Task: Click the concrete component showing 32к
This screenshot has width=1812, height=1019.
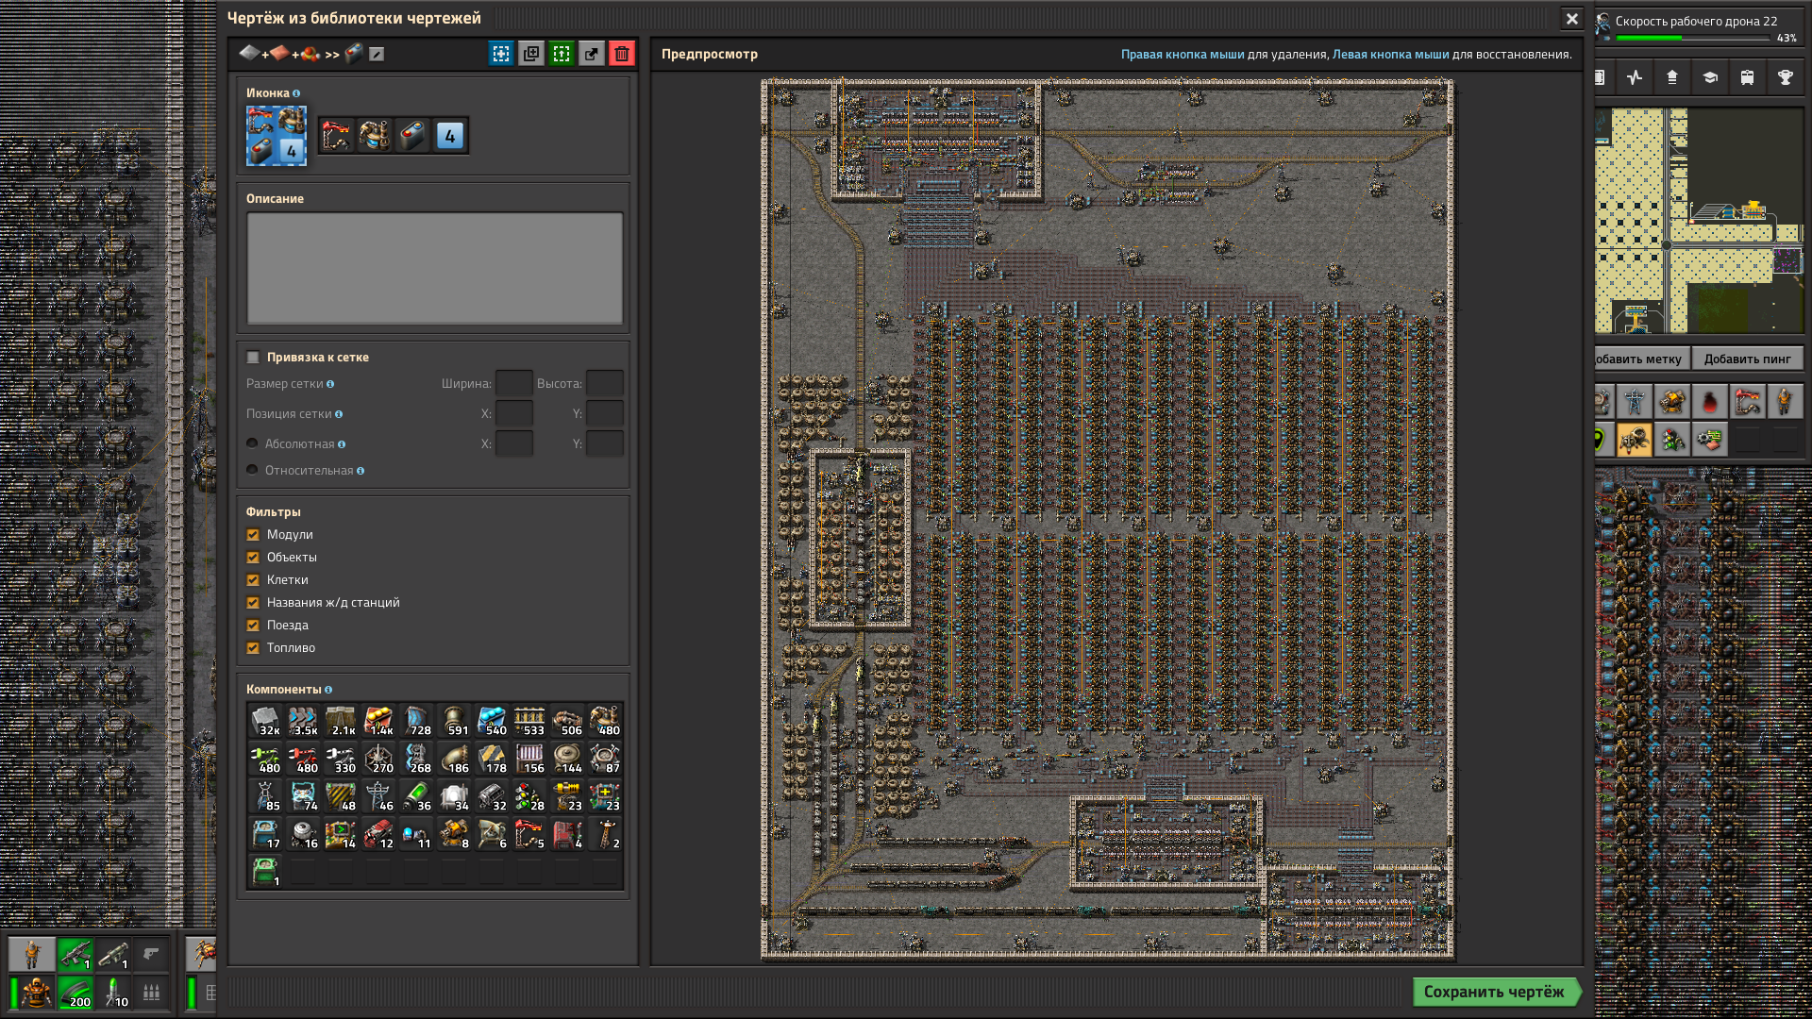Action: (x=265, y=721)
